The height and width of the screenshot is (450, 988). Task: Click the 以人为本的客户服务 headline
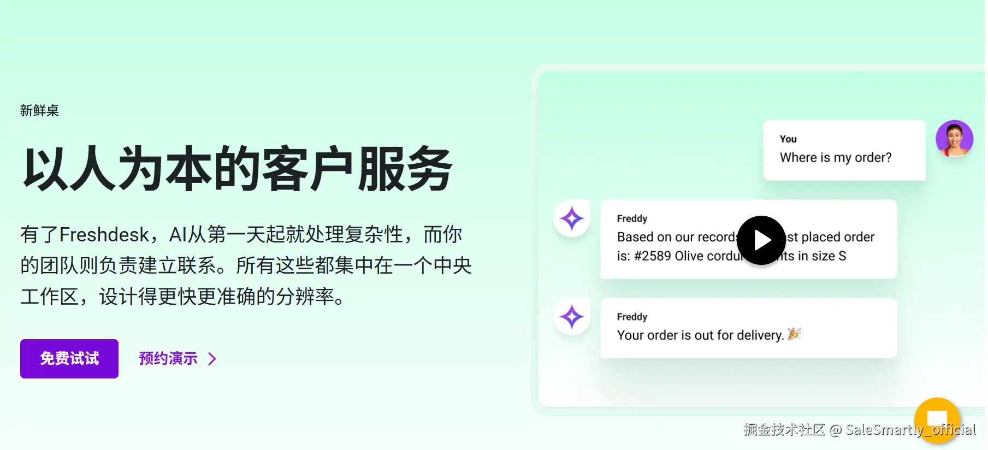coord(238,169)
